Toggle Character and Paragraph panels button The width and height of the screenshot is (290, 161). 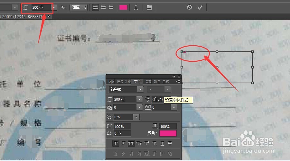(149, 8)
